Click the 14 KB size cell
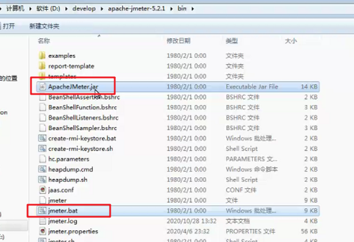Viewport: 354px width, 242px height. 309,87
